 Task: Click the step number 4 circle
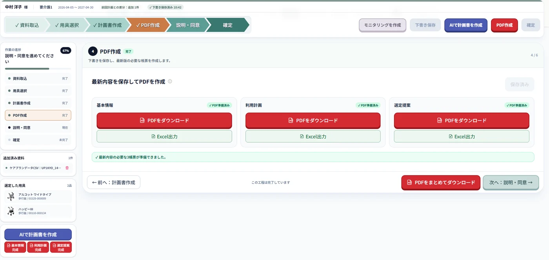(x=93, y=51)
